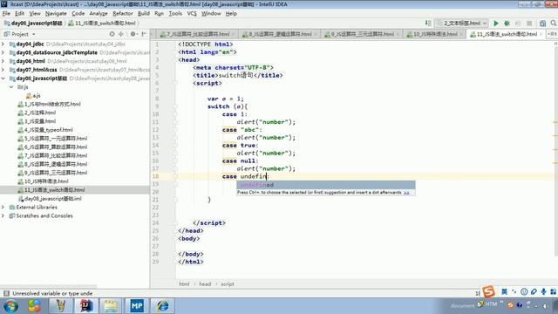
Task: Expand Scratches and Consoles node
Action: click(x=3, y=215)
